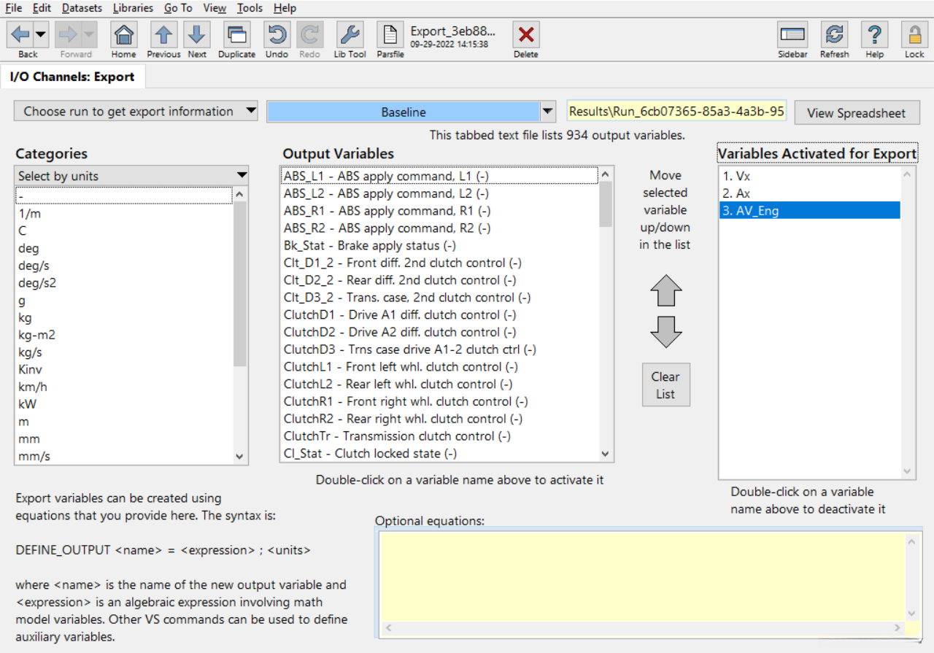The width and height of the screenshot is (934, 653).
Task: Open the Back button history dropdown arrow
Action: (x=41, y=34)
